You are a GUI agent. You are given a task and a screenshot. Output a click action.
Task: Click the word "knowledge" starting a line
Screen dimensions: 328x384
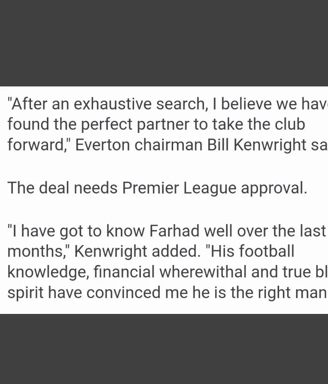[x=43, y=273]
